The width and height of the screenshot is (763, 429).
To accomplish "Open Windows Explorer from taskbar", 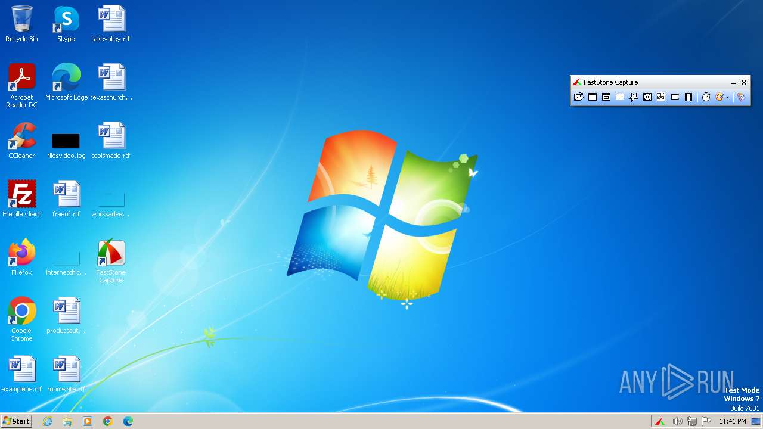I will tap(67, 421).
